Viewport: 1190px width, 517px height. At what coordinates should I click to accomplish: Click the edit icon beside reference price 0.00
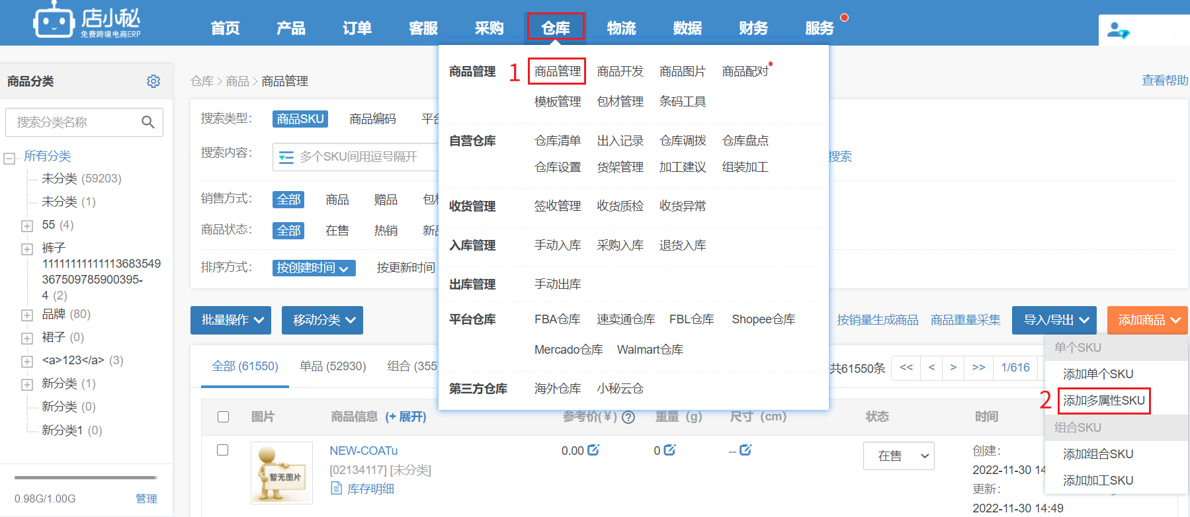tap(593, 450)
